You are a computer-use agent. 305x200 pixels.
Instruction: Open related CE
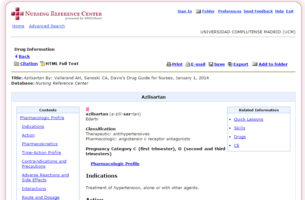click(x=236, y=146)
